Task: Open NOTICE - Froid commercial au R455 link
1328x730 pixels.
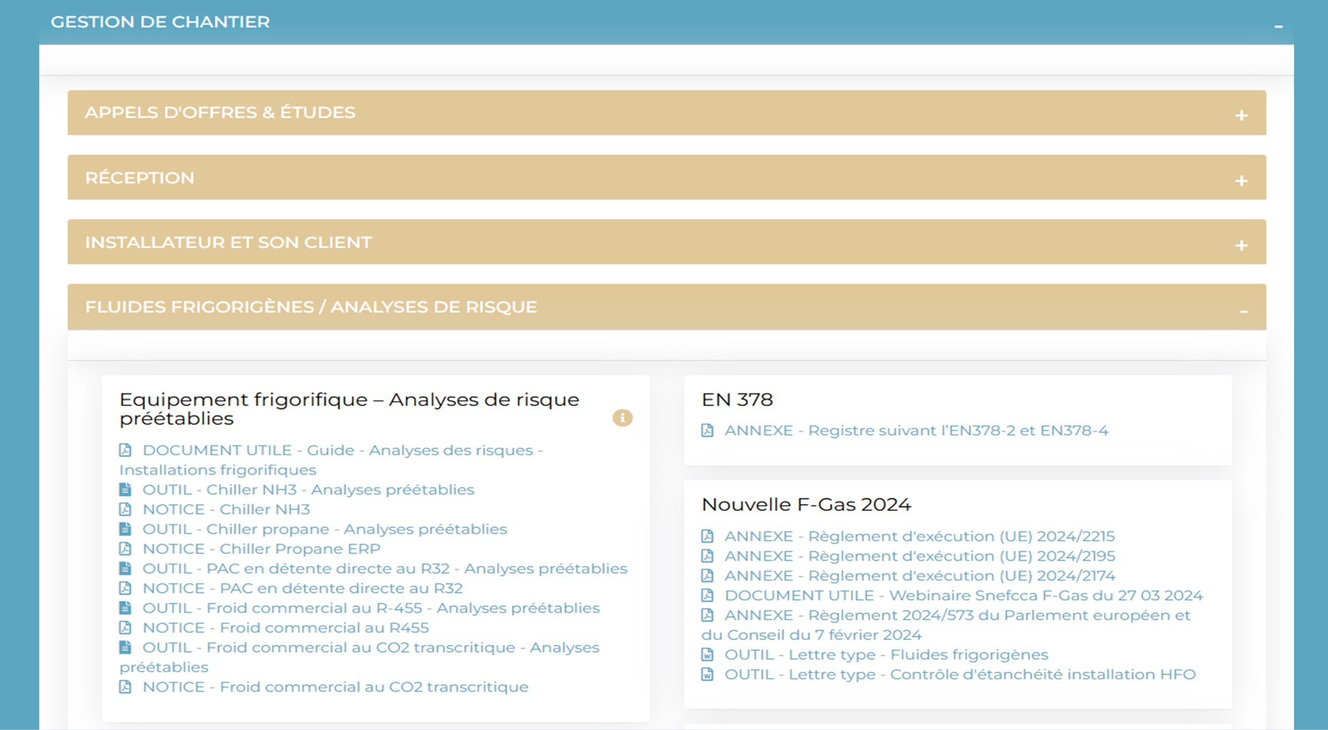Action: click(x=286, y=628)
